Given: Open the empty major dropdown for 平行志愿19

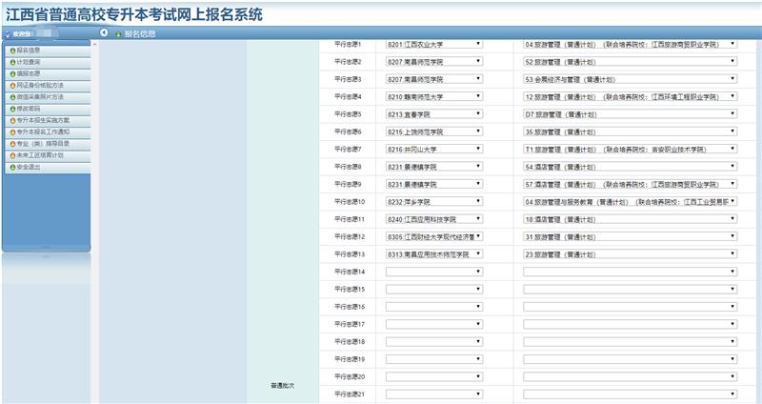Looking at the screenshot, I should [631, 359].
